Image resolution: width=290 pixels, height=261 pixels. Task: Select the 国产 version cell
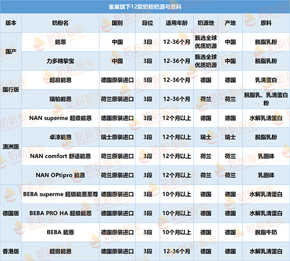[11, 52]
